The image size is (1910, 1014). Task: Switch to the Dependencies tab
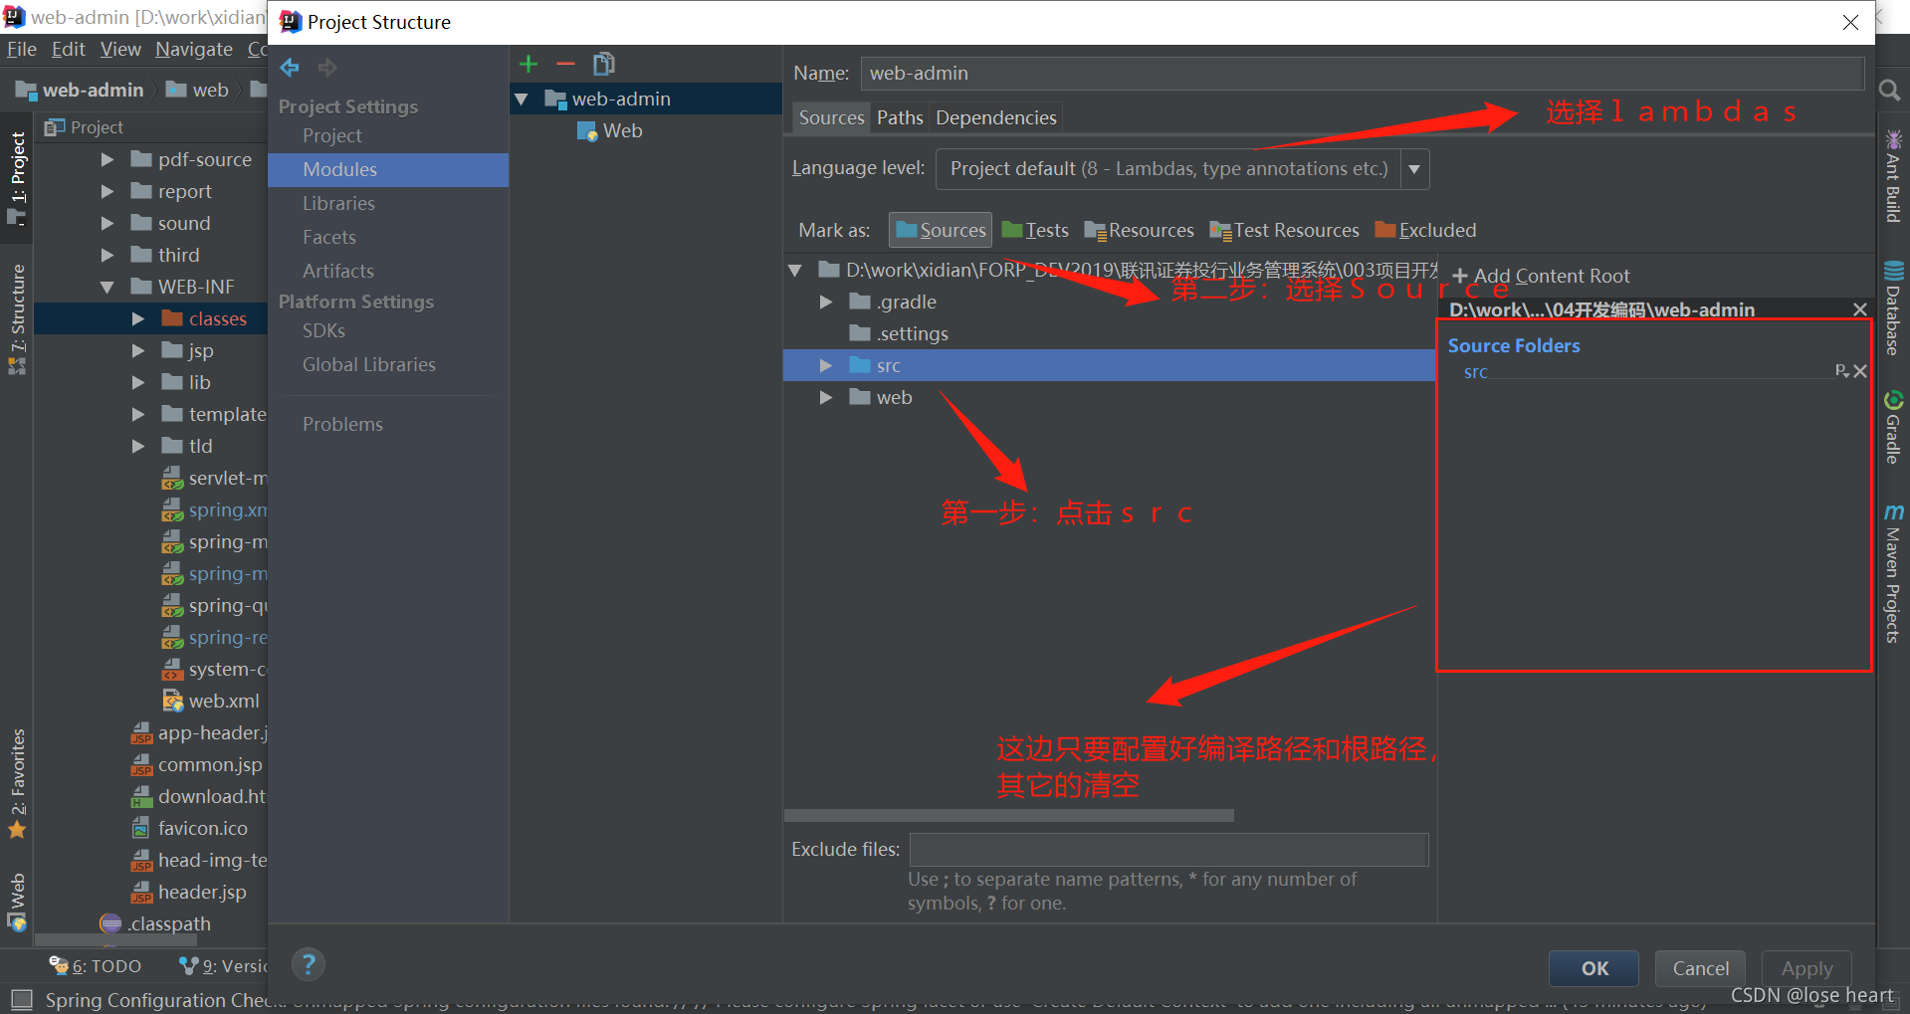tap(996, 117)
